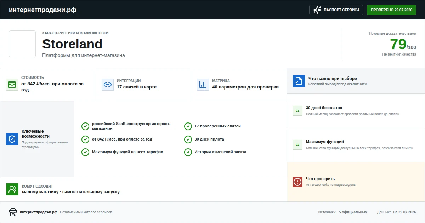Click the 01 badge by 30 дней бесплатно
425x223 pixels.
pyautogui.click(x=297, y=111)
